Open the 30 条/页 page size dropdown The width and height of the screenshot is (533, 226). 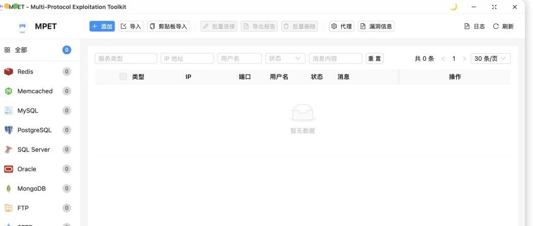point(490,58)
